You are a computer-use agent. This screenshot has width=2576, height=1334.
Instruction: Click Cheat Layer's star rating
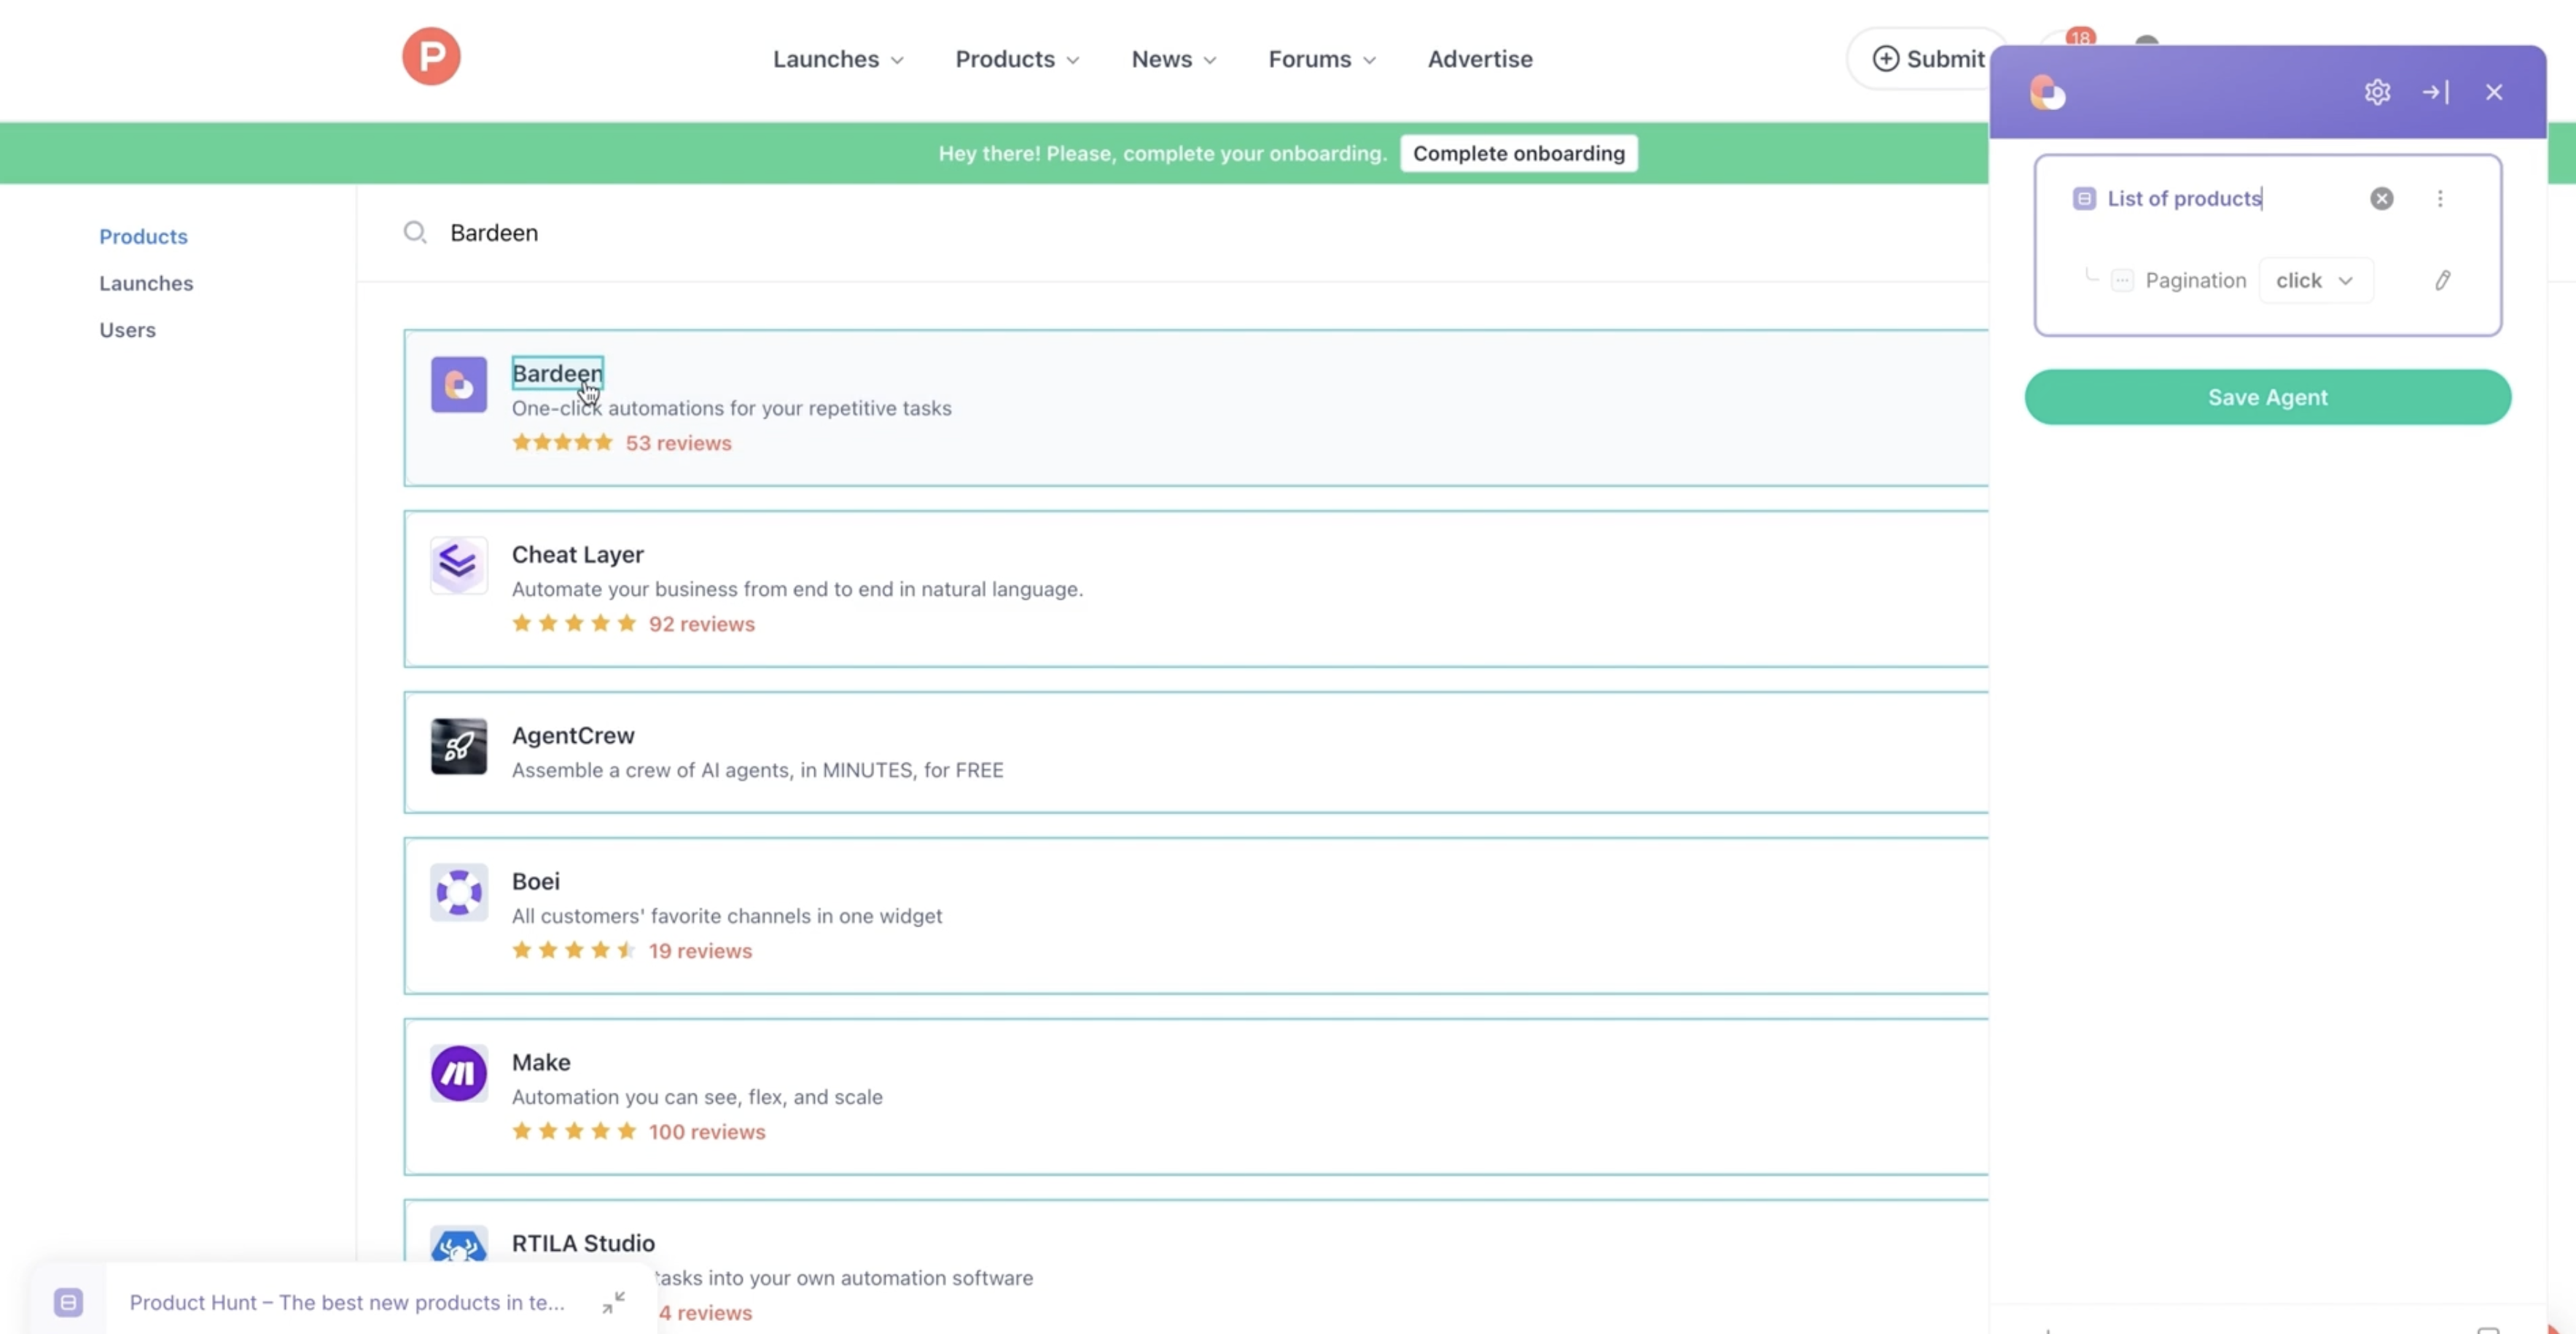574,624
